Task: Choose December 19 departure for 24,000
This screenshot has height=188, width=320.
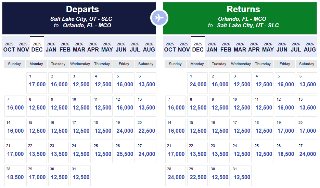Action: click(x=125, y=129)
